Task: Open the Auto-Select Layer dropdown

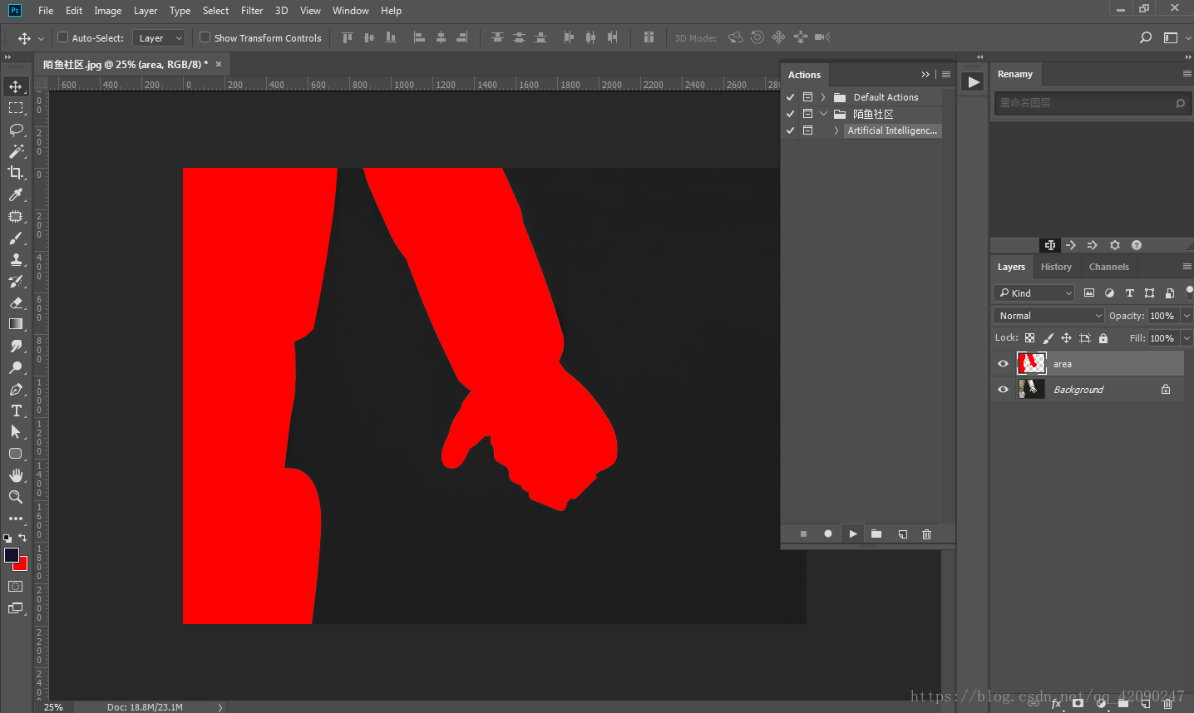Action: click(158, 38)
